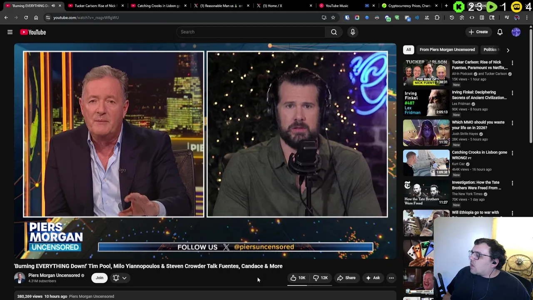The image size is (533, 300).
Task: Open Irving Finkel Lex Fridman video thumbnail
Action: pos(426,102)
